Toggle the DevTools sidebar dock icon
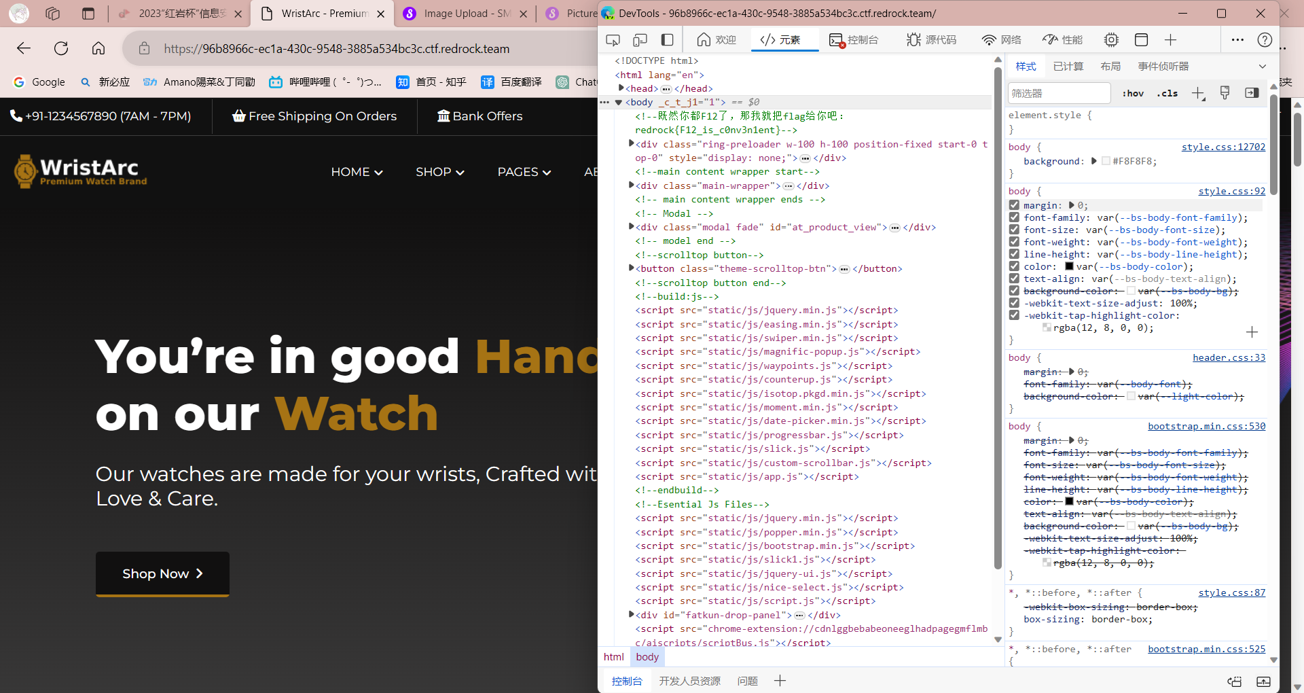Viewport: 1304px width, 693px height. pos(667,40)
